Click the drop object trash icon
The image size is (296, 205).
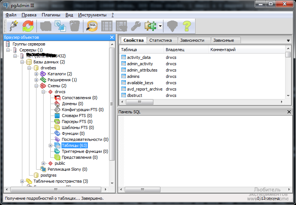(74, 26)
